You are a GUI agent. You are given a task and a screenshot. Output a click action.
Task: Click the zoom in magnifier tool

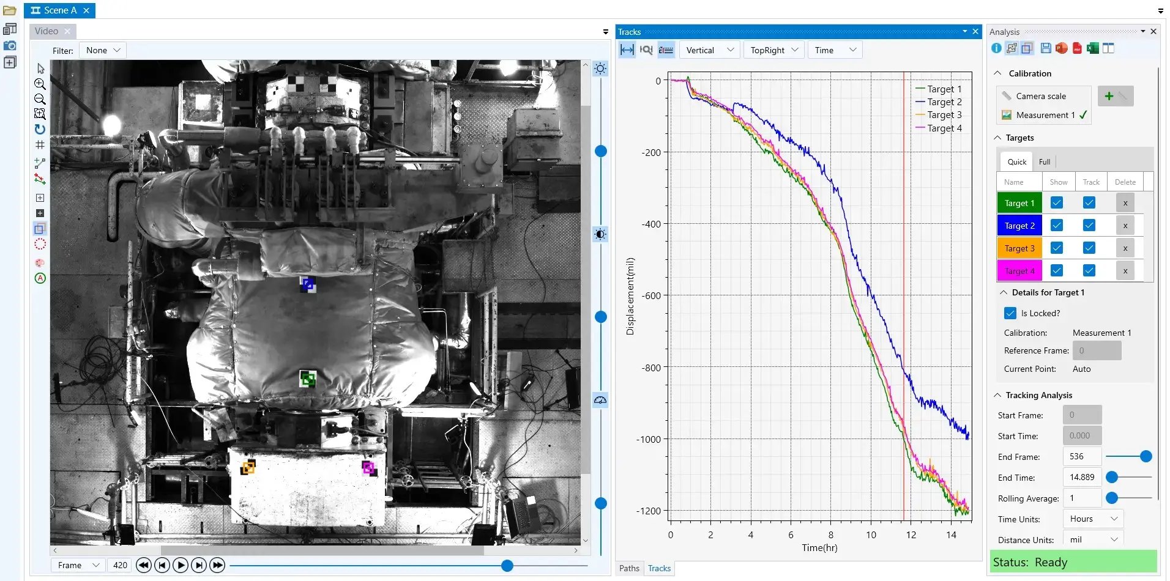click(x=40, y=84)
